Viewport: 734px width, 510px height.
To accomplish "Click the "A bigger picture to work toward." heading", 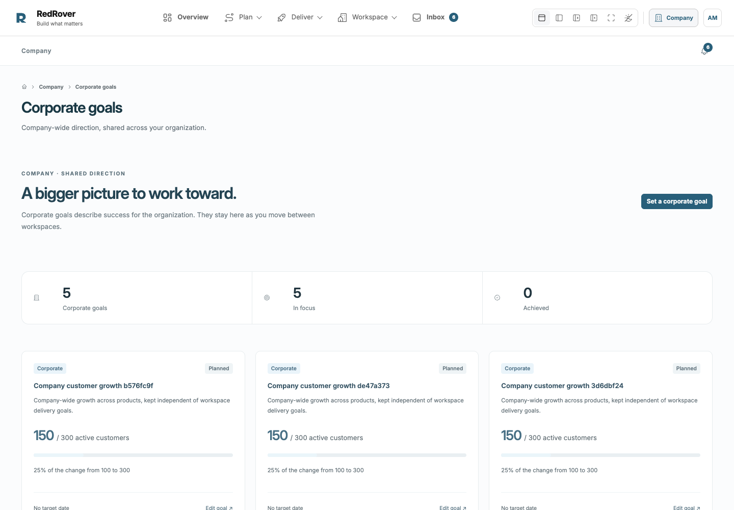I will click(x=129, y=194).
